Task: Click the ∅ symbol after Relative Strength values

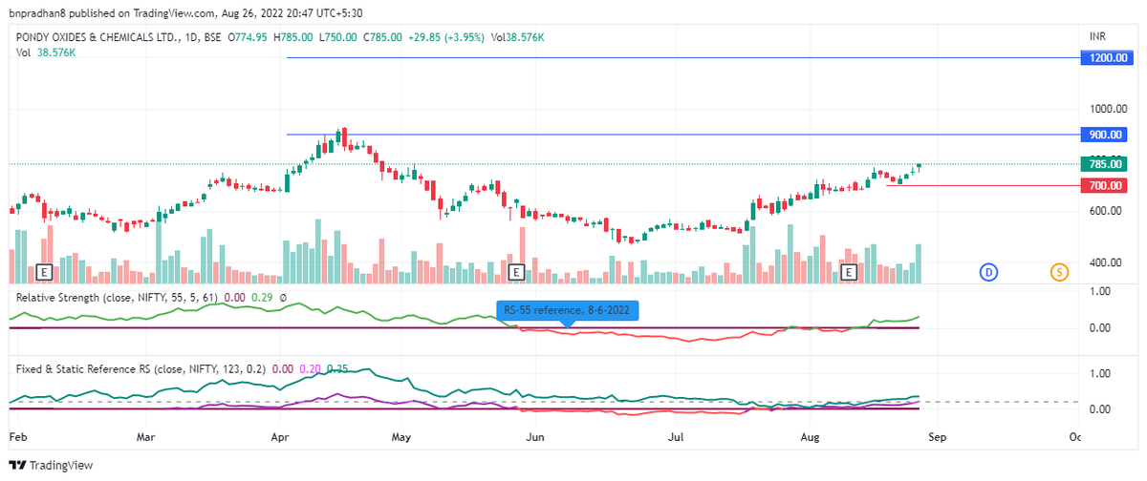Action: 284,298
